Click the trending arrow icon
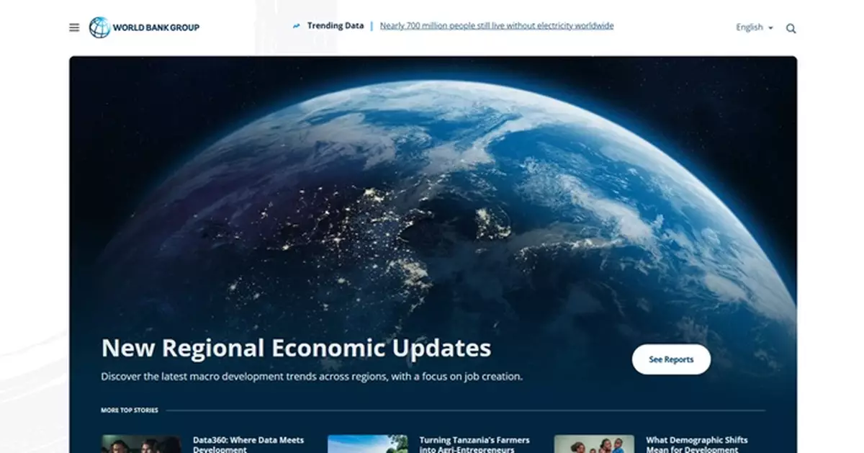This screenshot has height=453, width=864. tap(296, 26)
